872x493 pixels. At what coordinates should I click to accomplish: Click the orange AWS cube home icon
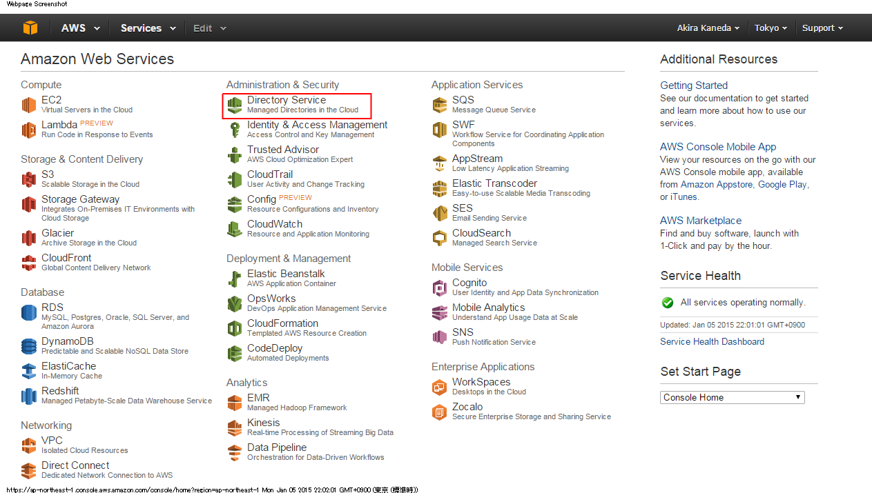point(30,28)
